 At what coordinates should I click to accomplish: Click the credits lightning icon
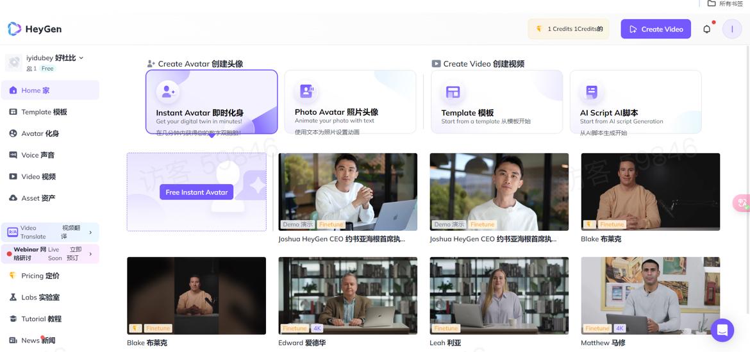[539, 29]
